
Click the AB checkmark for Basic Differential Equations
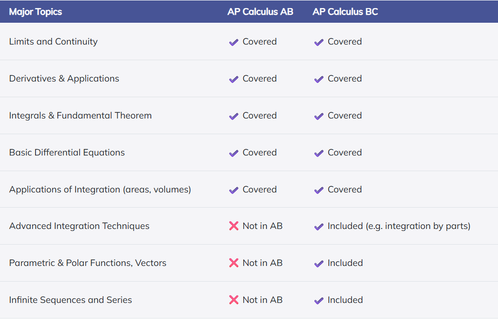click(234, 153)
